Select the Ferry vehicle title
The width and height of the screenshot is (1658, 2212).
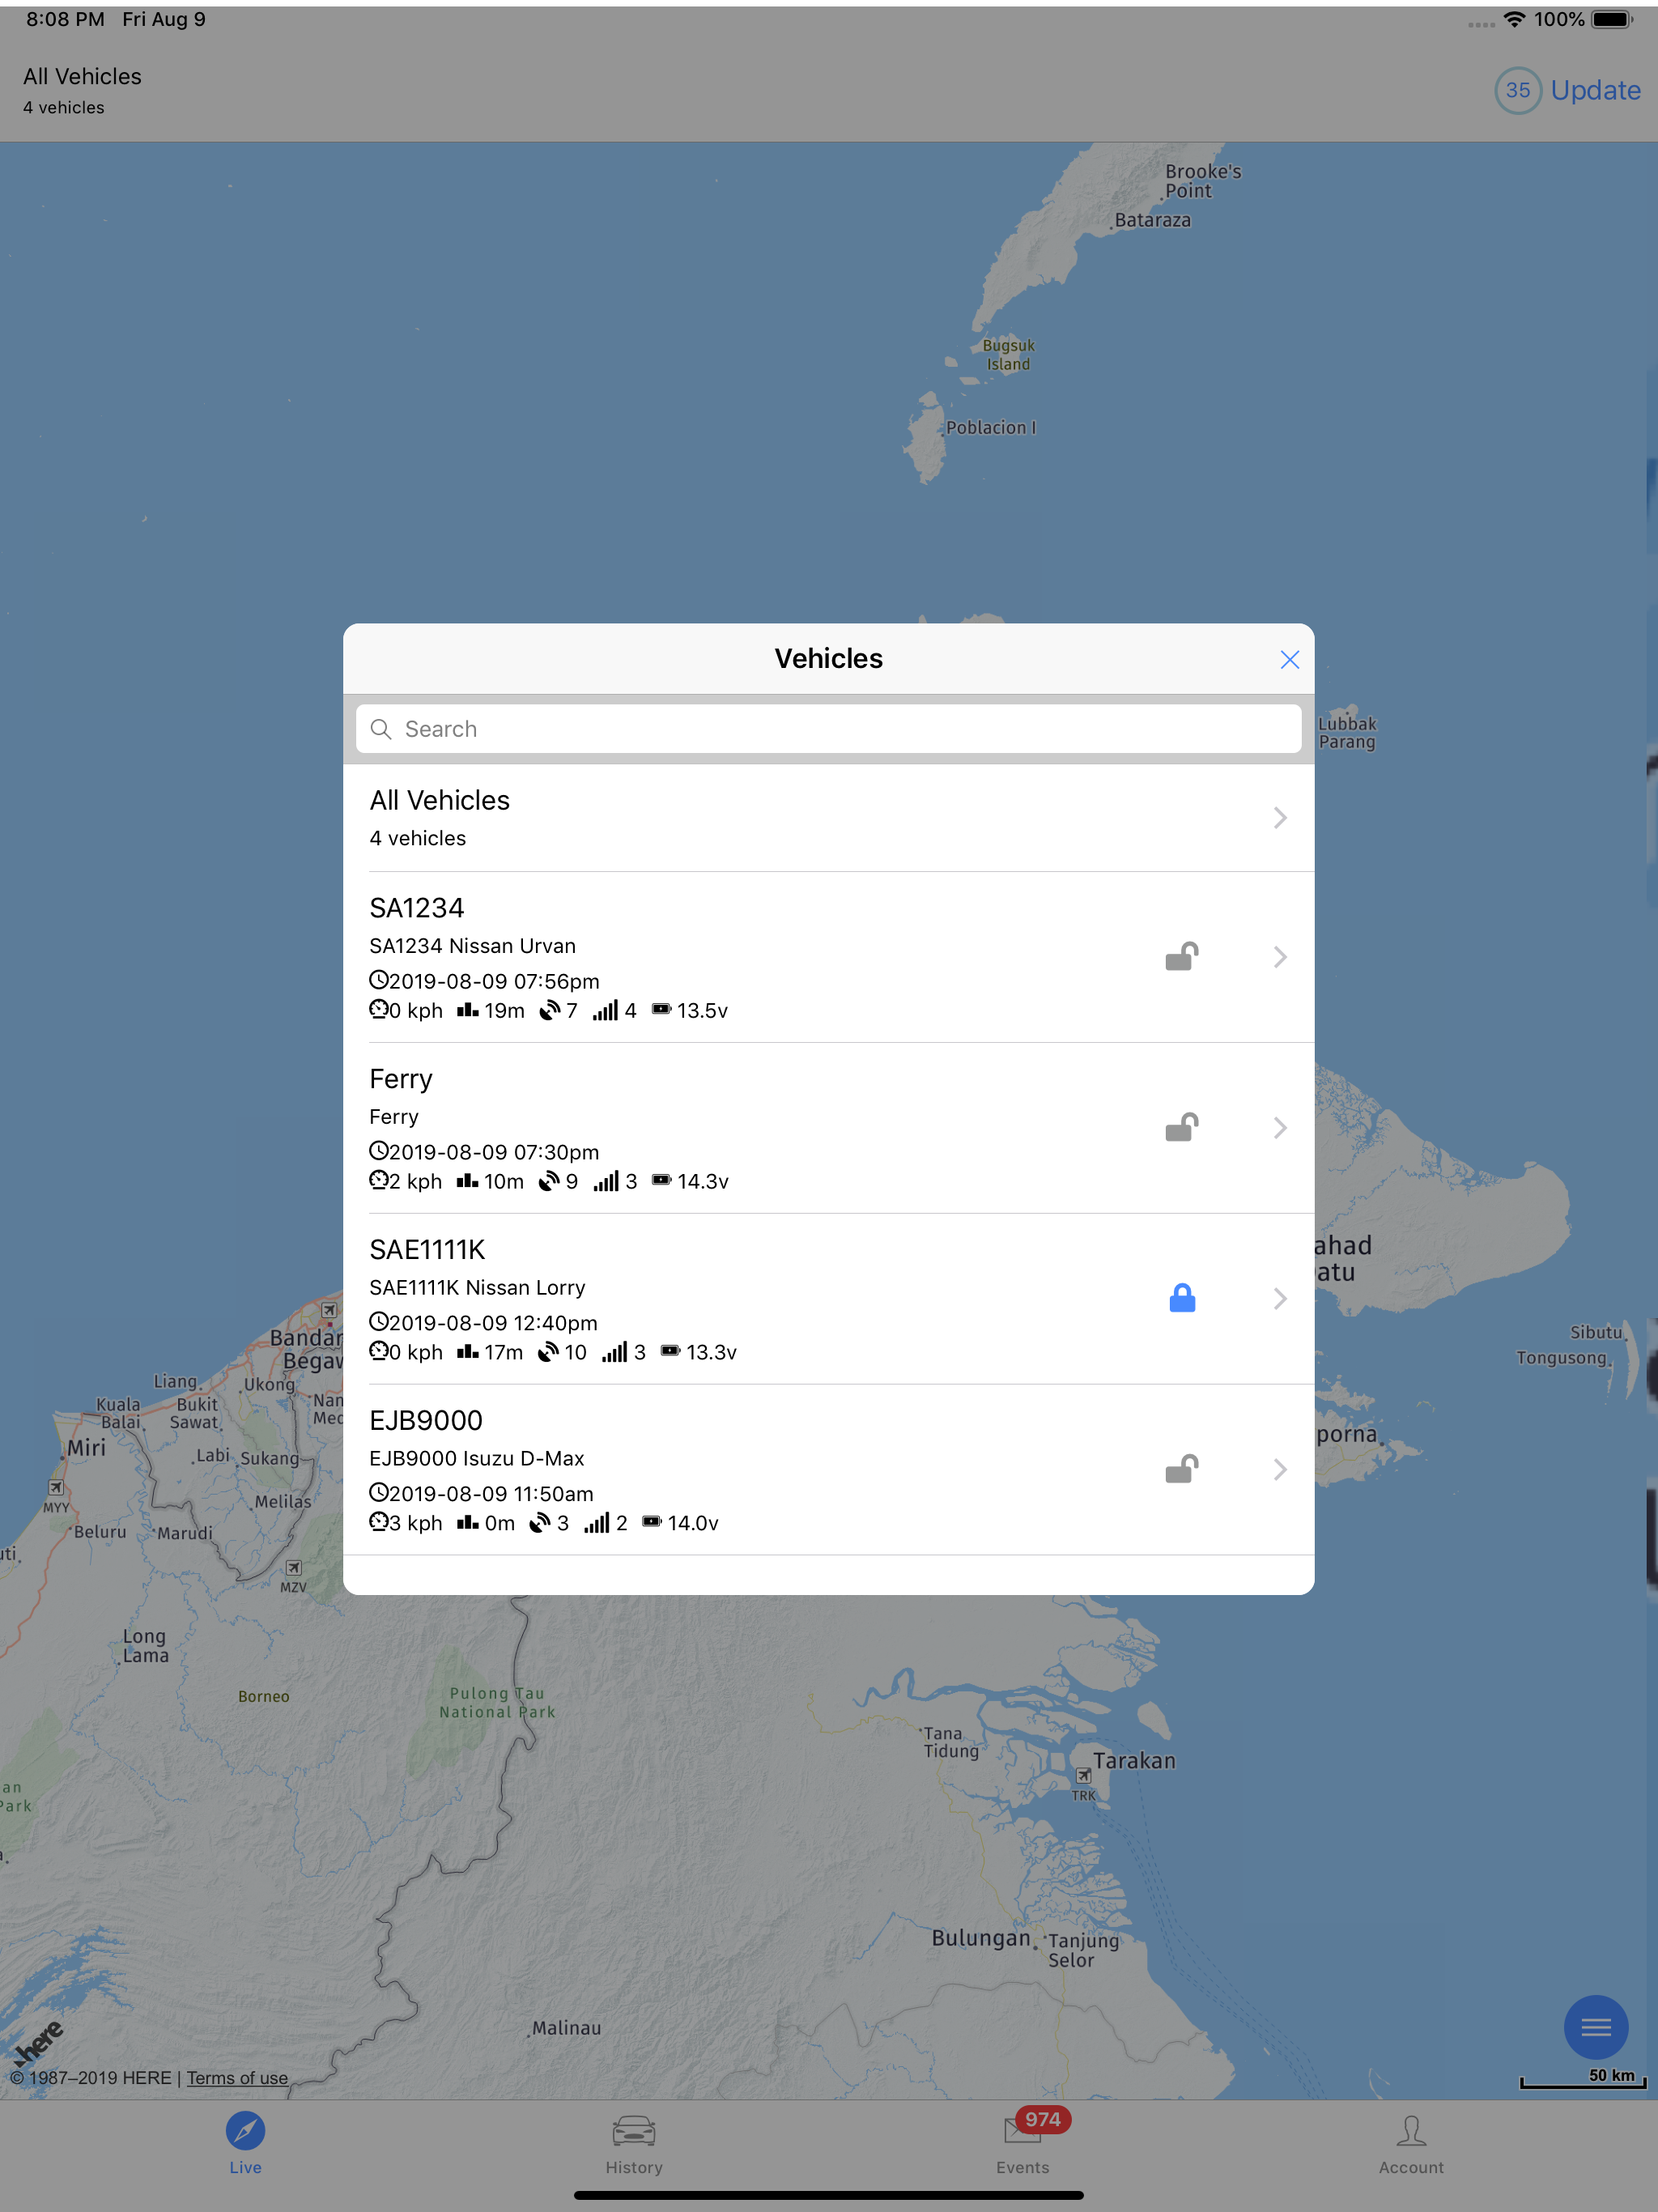(401, 1079)
